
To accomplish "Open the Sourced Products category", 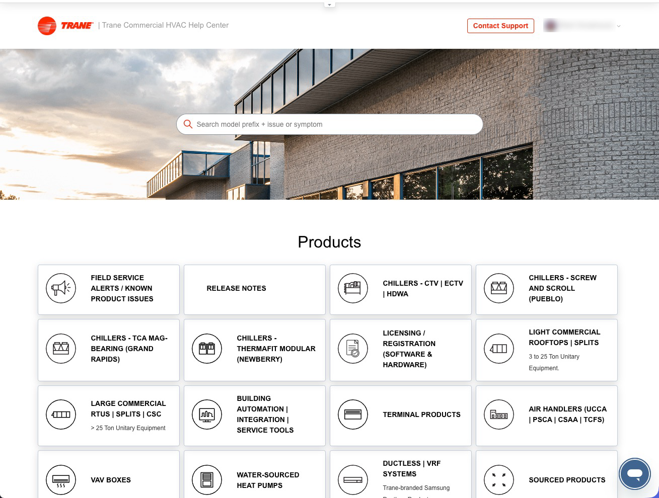I will (x=547, y=474).
